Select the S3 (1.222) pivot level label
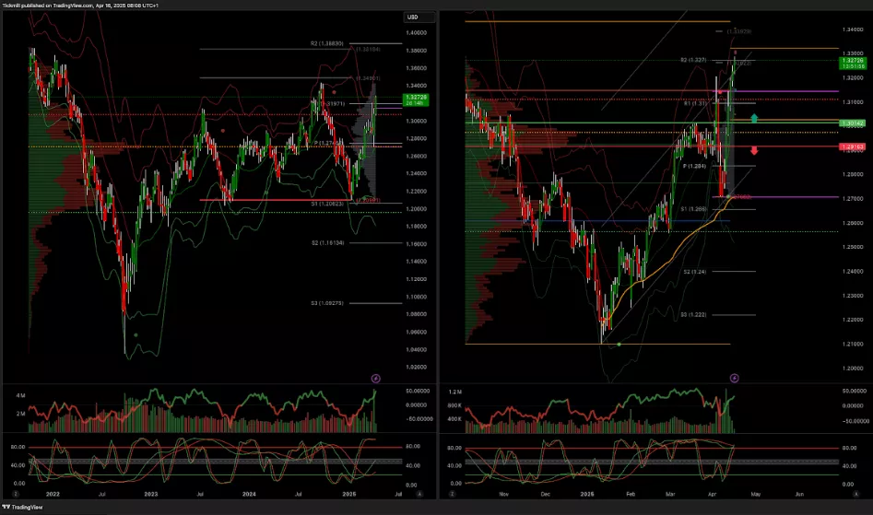The width and height of the screenshot is (873, 515). pos(692,314)
